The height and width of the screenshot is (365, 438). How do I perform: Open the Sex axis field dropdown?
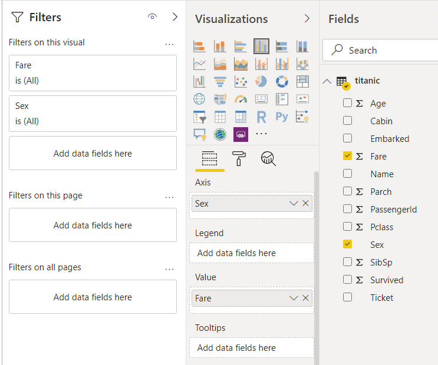pyautogui.click(x=294, y=204)
